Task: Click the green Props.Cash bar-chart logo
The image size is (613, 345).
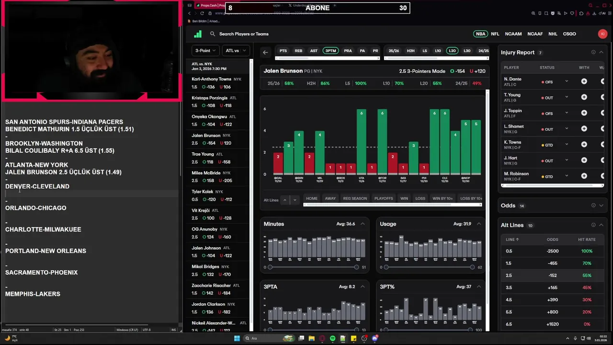Action: (198, 34)
